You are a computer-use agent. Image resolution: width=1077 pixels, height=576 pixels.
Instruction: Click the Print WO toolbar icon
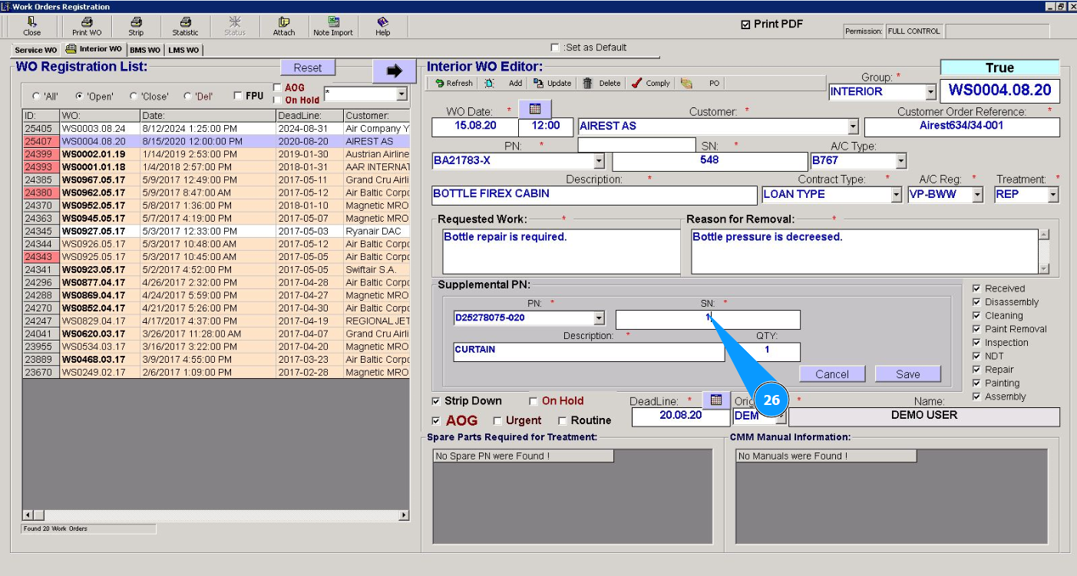pos(86,26)
